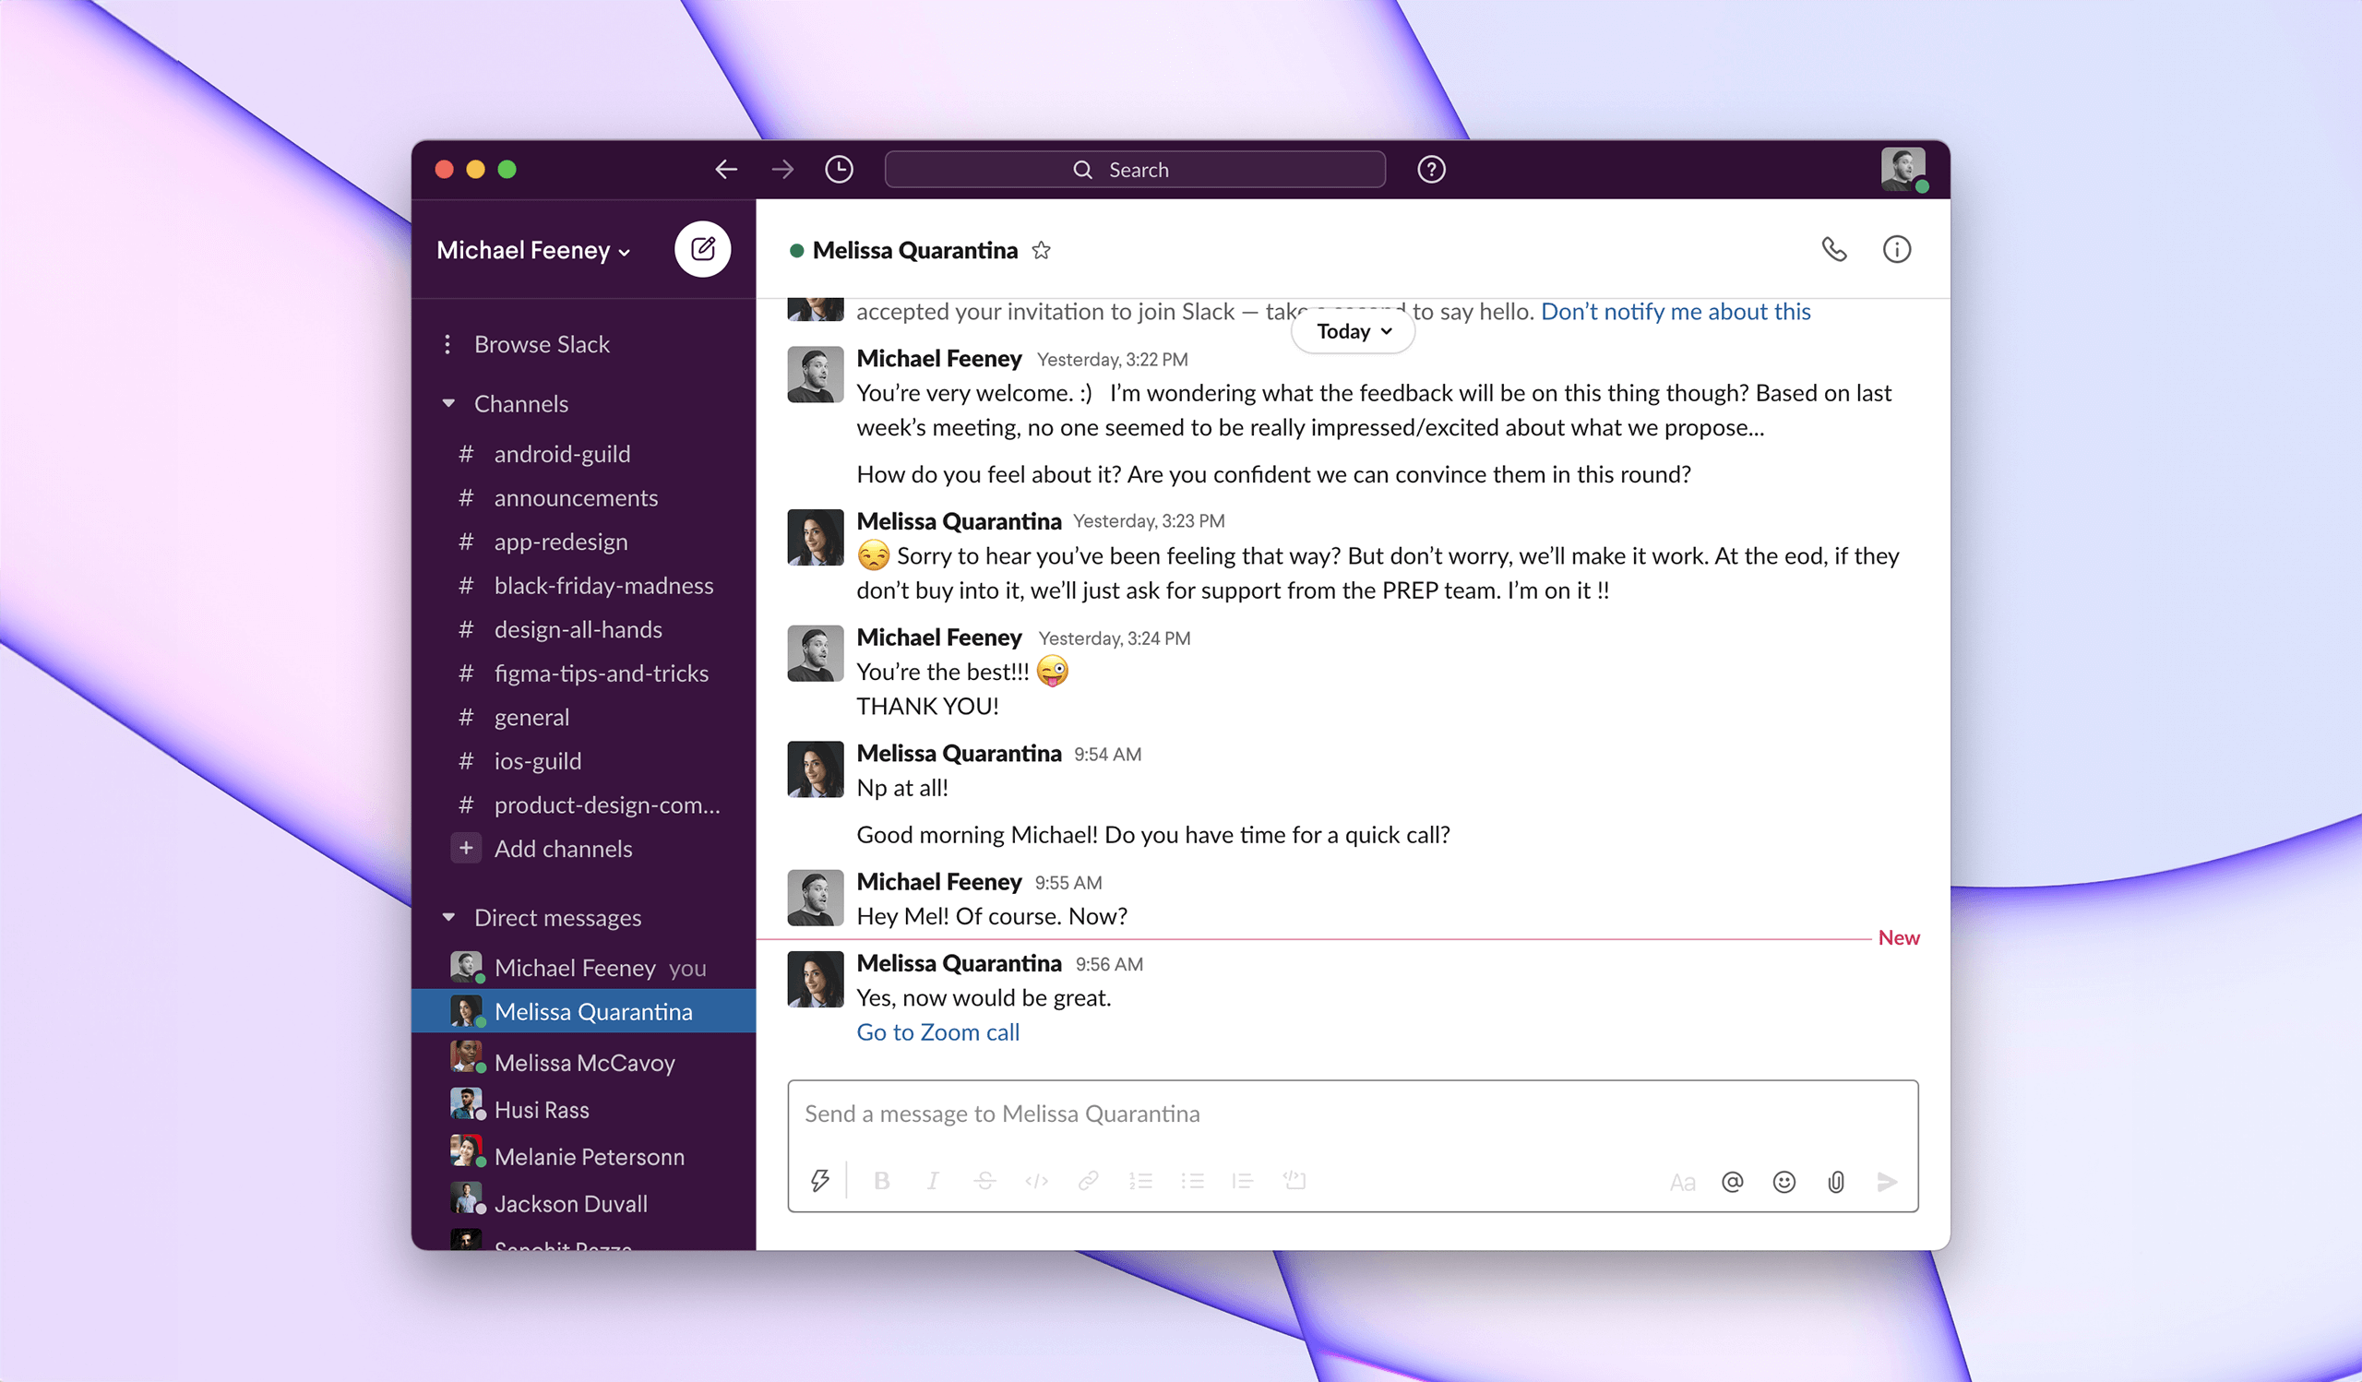Open the shortcuts lightning bolt icon

pyautogui.click(x=820, y=1180)
